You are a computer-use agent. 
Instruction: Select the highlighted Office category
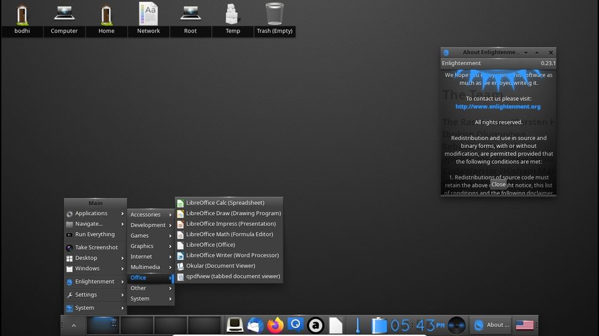click(x=151, y=277)
